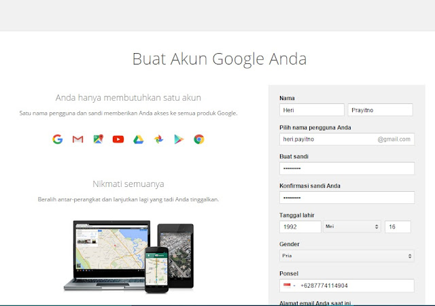The height and width of the screenshot is (306, 435).
Task: Click the Beralih antar-perangkat description text
Action: point(128,199)
